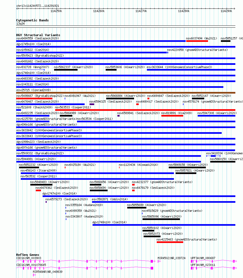Open dgv1747n100 (Coe2014) label
Image resolution: width=243 pixels, height=278 pixels.
[x=60, y=193]
